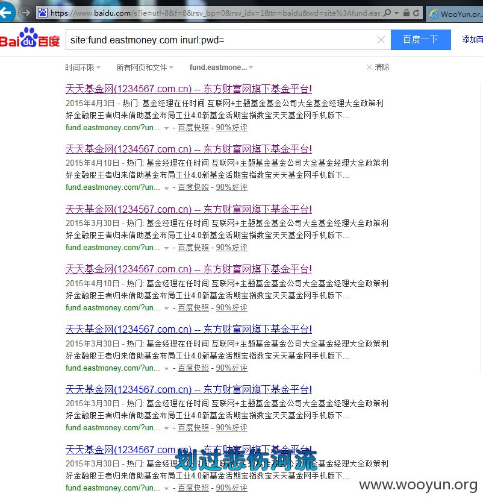Click the address bar search magnifier icon
The image size is (483, 502).
387,13
